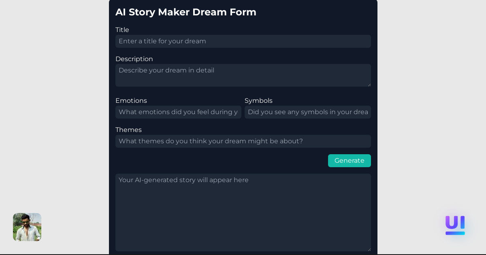Click the Title label
This screenshot has height=255, width=486.
pos(122,30)
